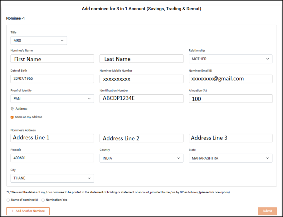Expand the Relationship dropdown set to MOTHER

230,59
